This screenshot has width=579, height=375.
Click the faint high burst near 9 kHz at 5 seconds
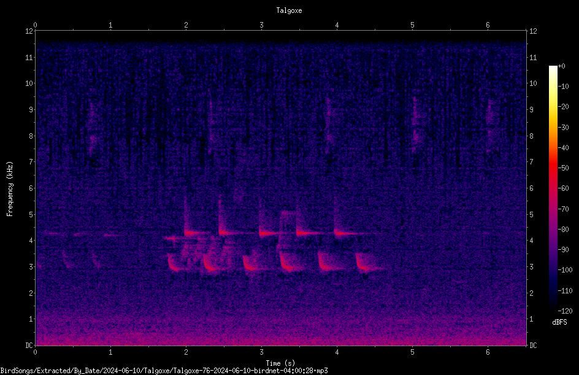click(x=416, y=124)
